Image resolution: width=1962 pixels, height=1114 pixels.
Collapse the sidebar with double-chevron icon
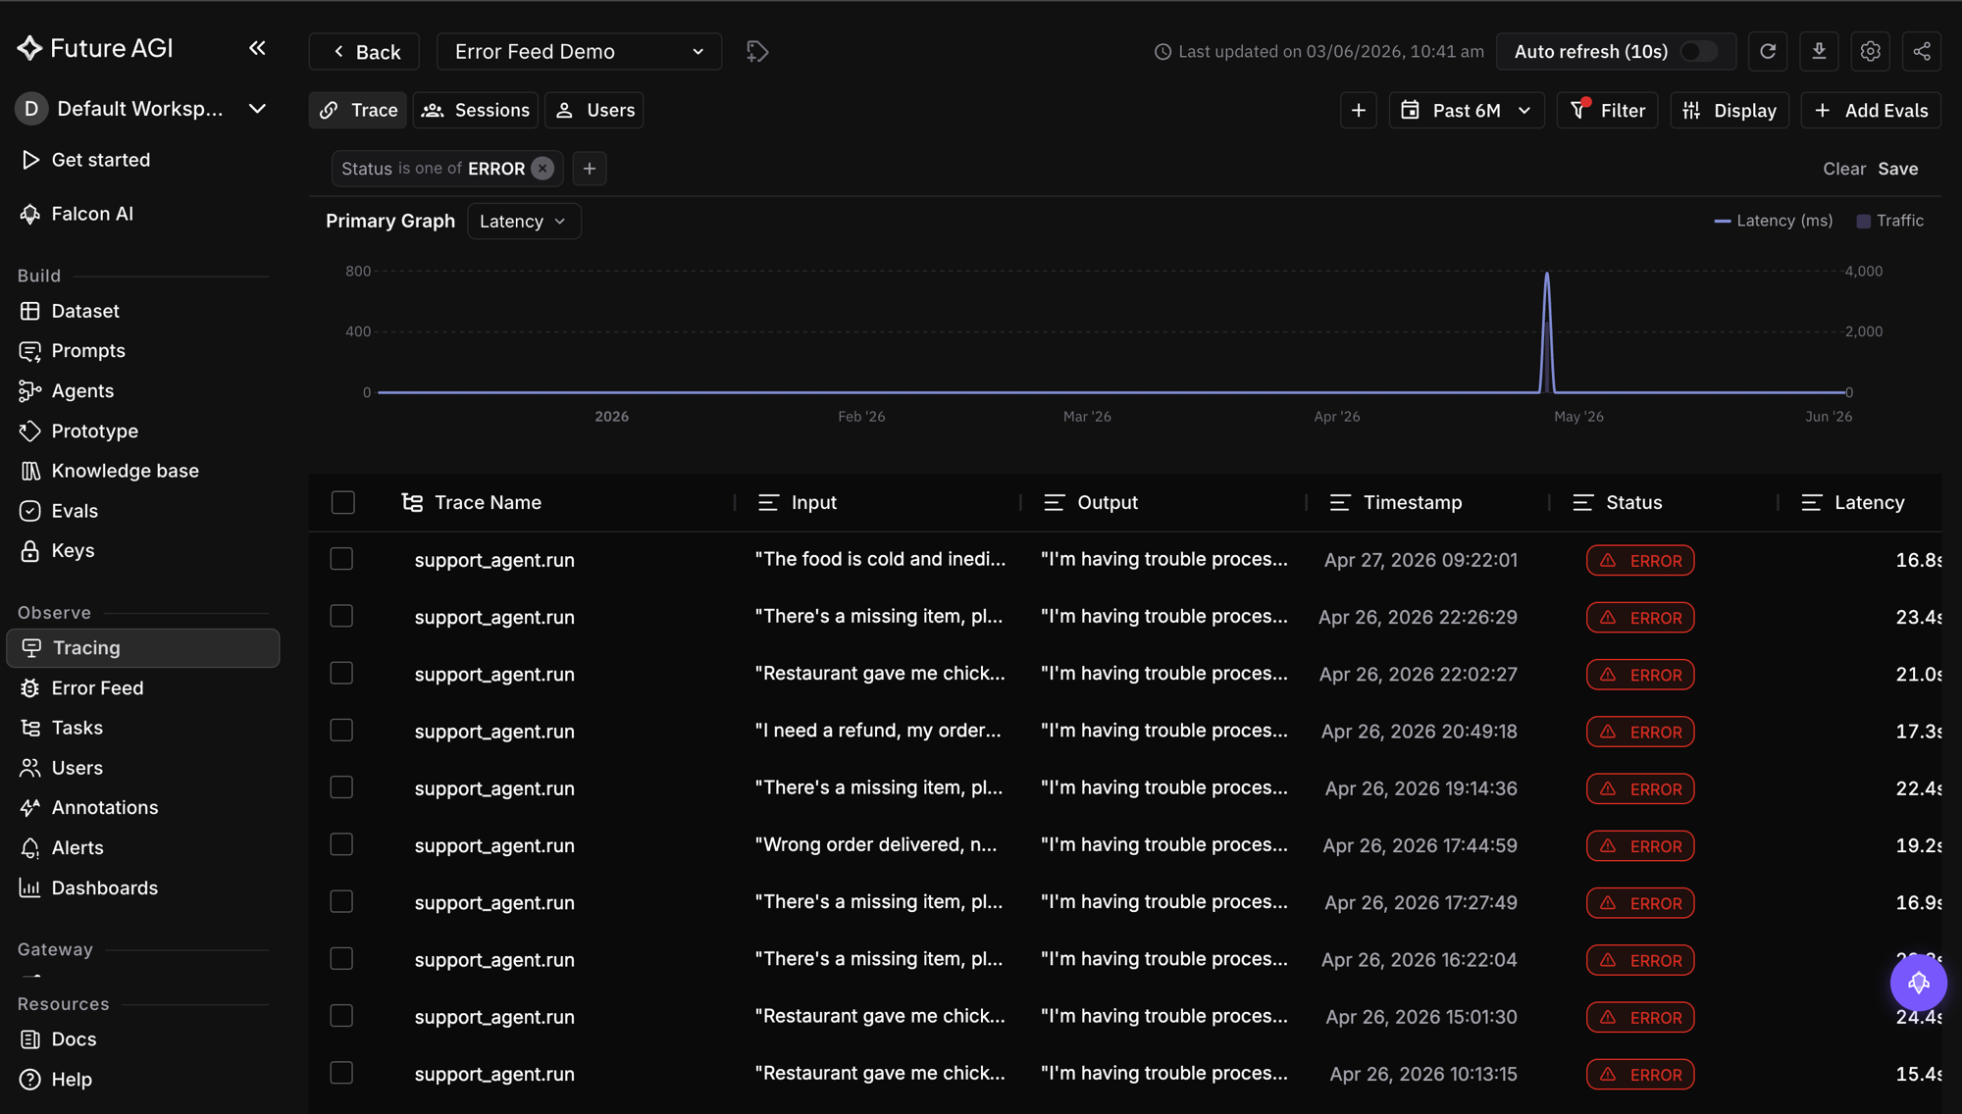257,48
